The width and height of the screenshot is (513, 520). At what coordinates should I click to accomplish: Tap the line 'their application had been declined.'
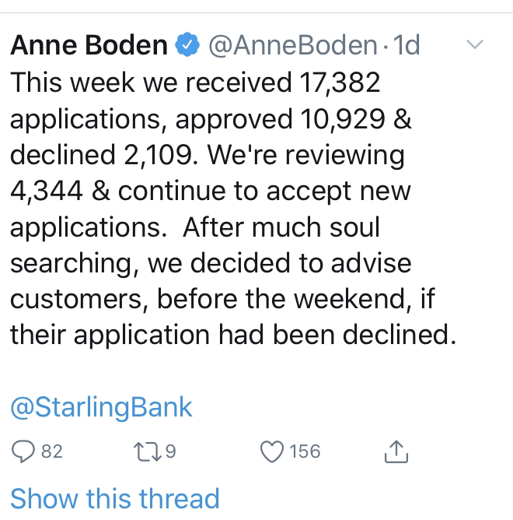233,336
